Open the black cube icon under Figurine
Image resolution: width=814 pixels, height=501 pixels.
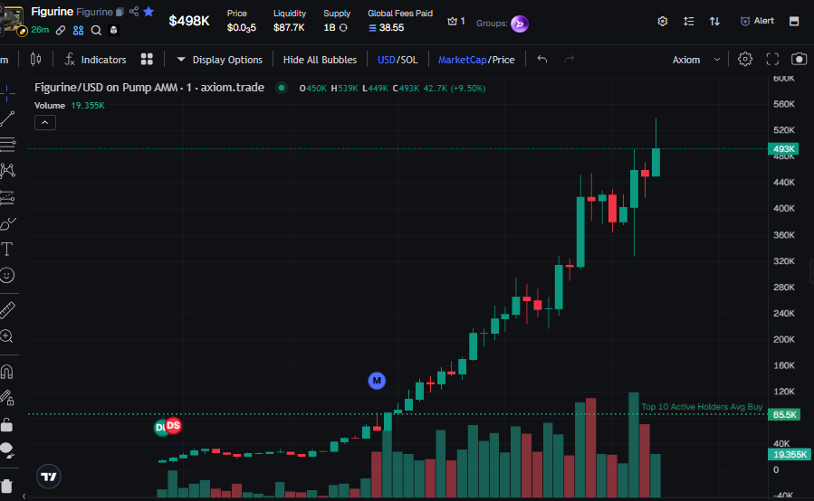pos(113,30)
